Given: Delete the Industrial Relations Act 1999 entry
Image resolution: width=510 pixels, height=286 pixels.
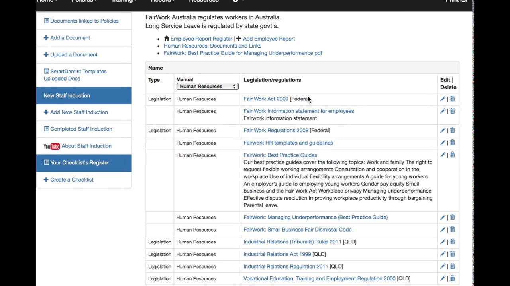Looking at the screenshot, I should 452,254.
